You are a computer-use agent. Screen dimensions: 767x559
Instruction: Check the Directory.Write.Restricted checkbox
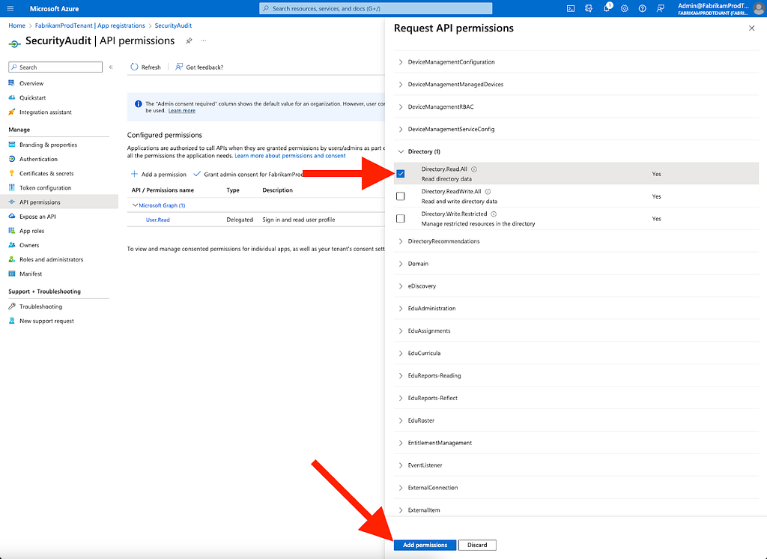point(401,219)
